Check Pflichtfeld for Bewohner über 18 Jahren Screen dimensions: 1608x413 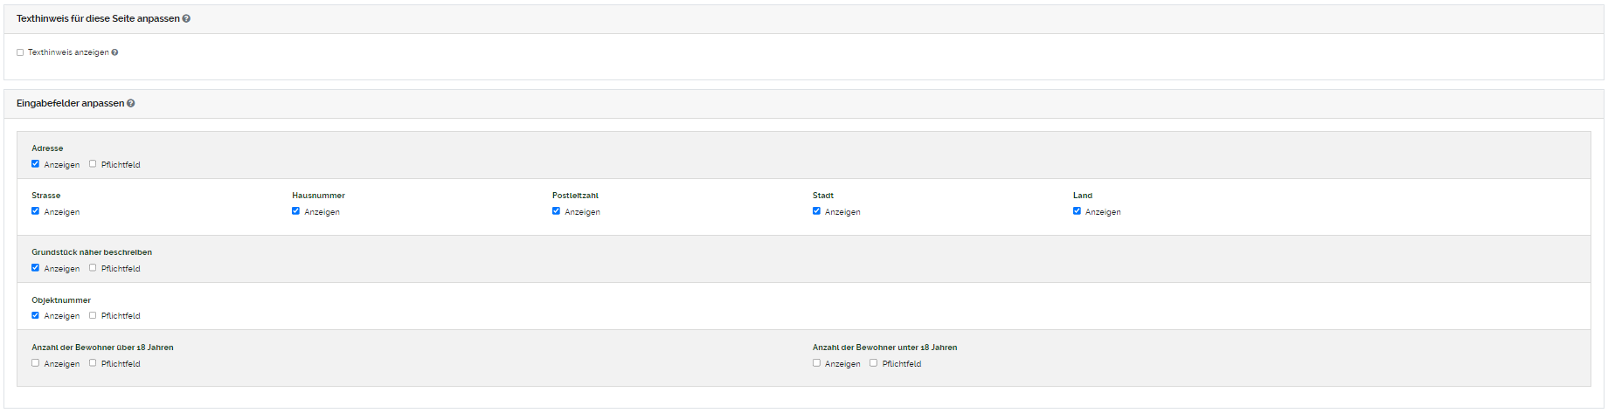pos(93,363)
